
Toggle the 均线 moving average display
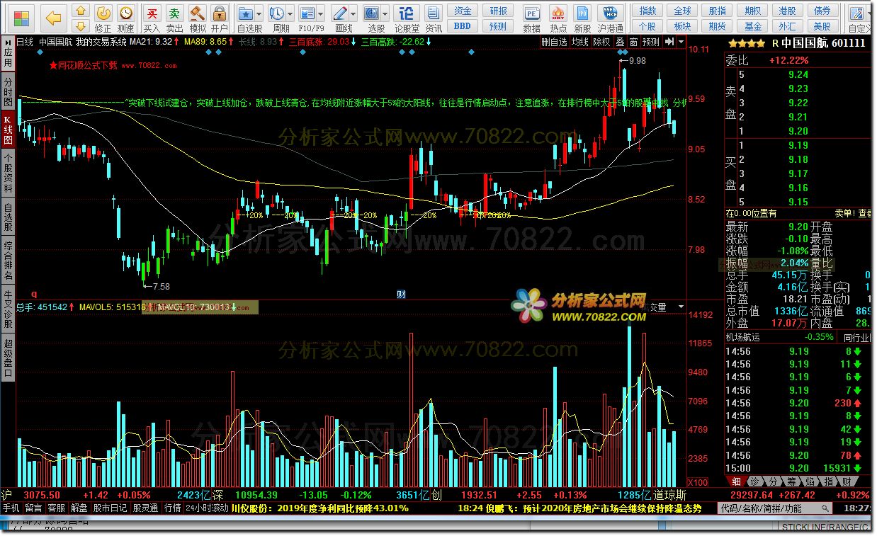[580, 42]
